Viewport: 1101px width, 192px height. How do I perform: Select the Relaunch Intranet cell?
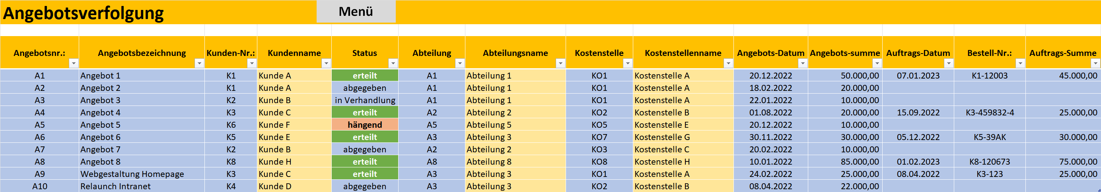click(142, 186)
